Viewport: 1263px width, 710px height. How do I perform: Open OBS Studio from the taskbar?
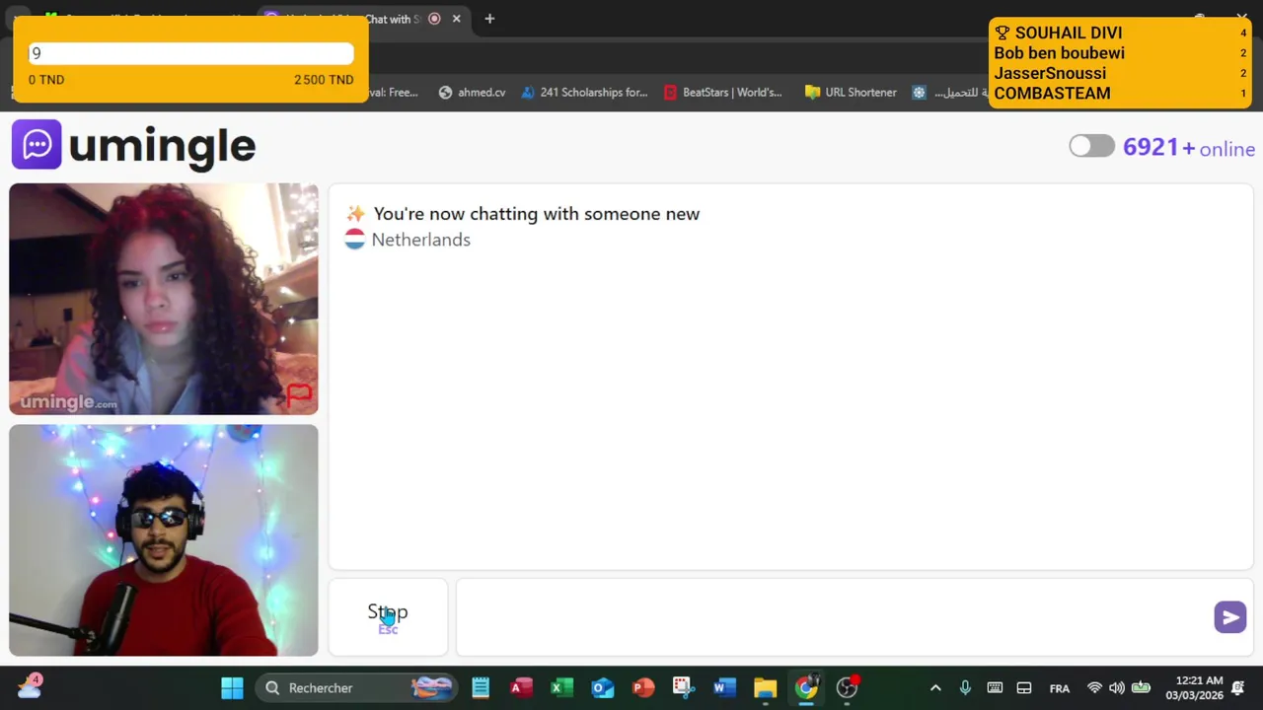847,687
